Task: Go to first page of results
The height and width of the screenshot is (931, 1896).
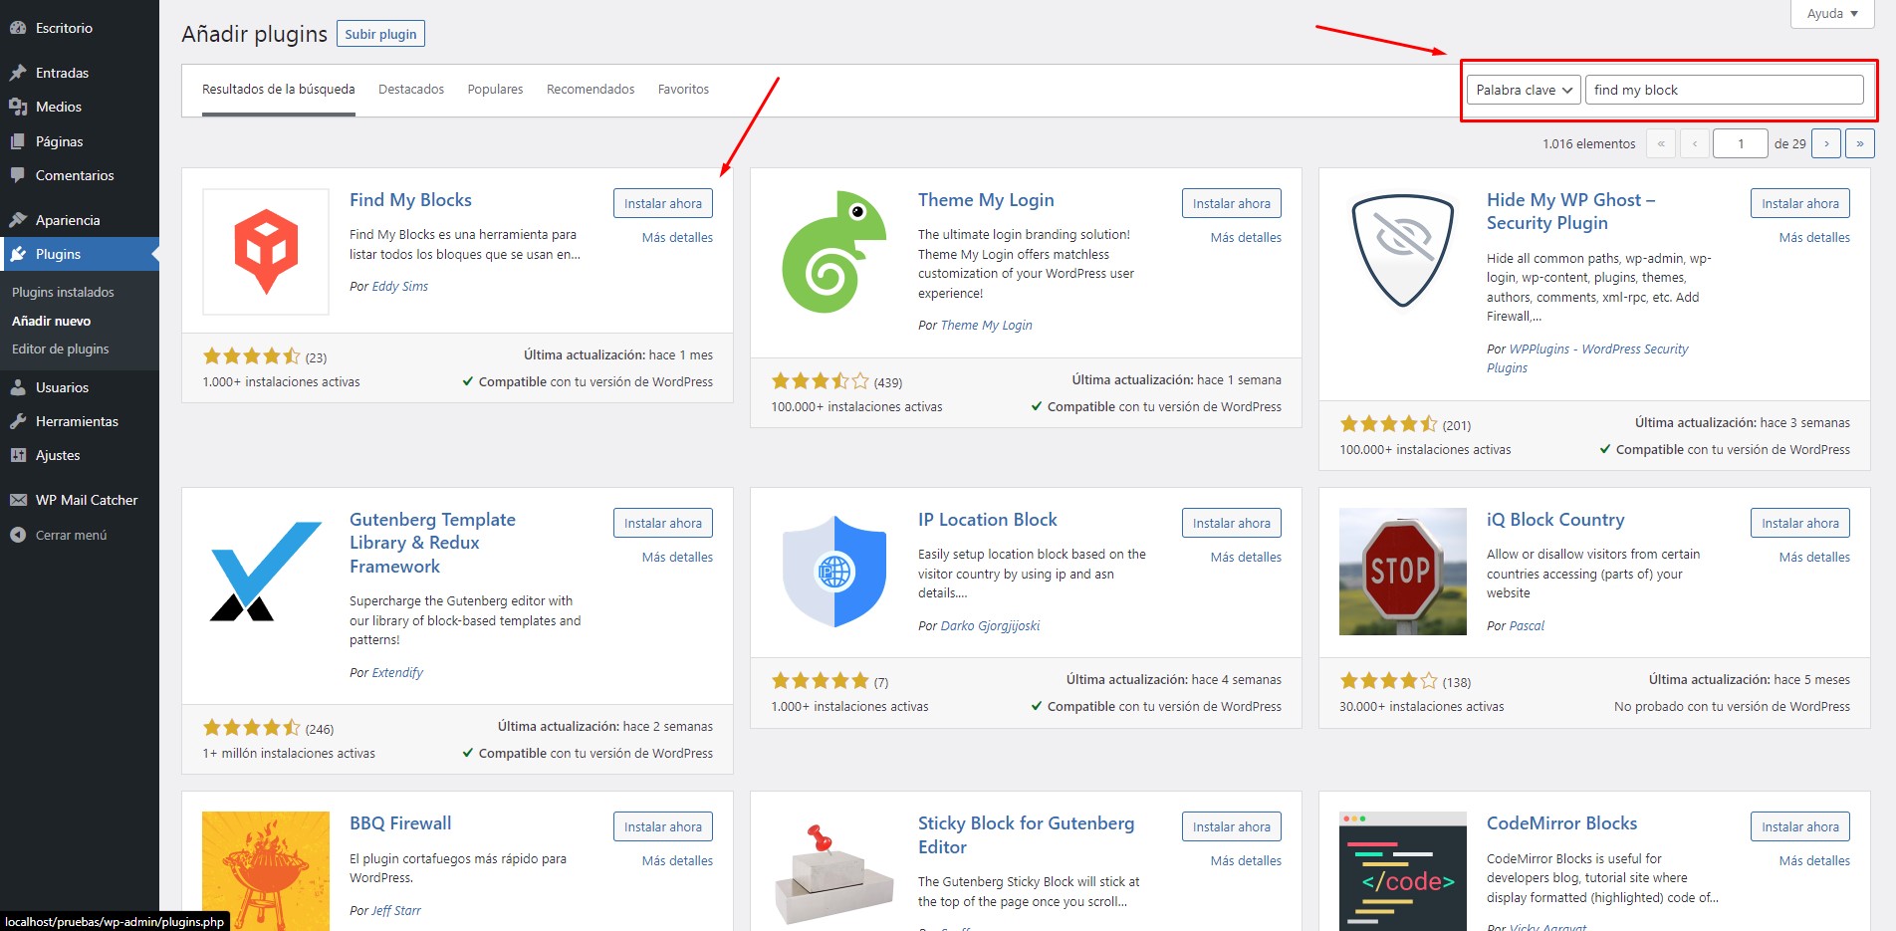Action: [1661, 143]
